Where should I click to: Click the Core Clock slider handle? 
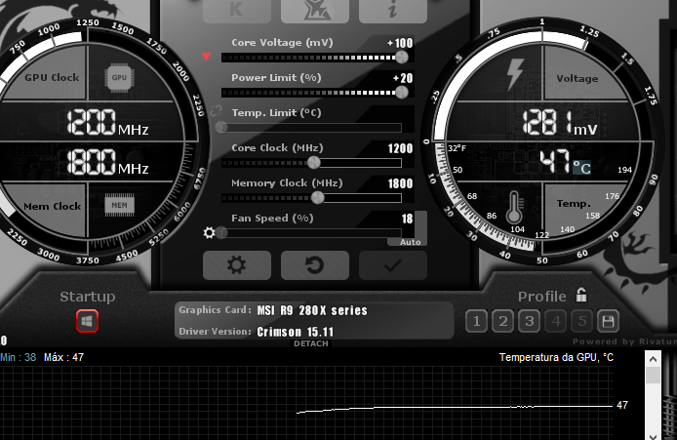tap(314, 163)
